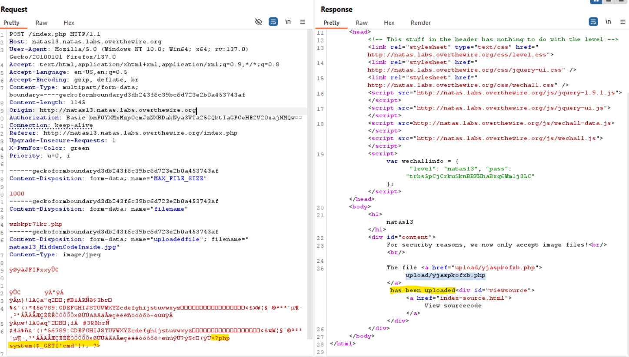629x357 pixels.
Task: Toggle hidden-characters eye icon in Request panel
Action: pos(259,22)
